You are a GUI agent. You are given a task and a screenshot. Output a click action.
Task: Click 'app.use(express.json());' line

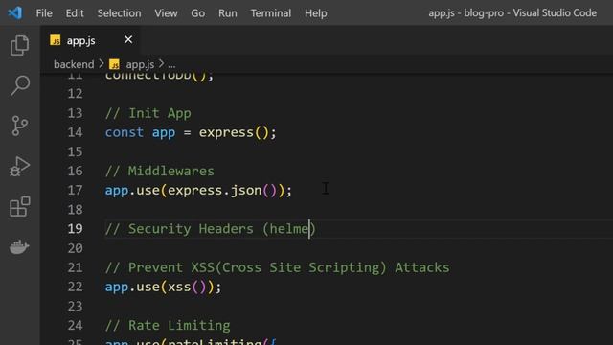[x=198, y=190]
